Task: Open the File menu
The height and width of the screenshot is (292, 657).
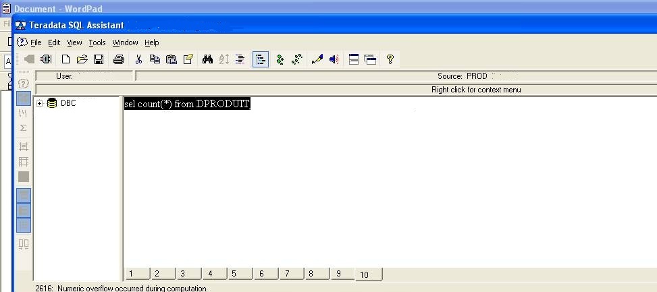Action: [x=36, y=42]
